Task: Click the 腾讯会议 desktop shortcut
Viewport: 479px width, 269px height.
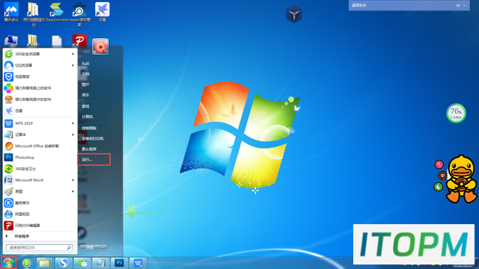Action: tap(11, 12)
